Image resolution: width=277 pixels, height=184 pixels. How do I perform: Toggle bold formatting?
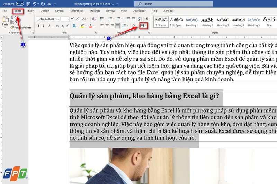pos(38,26)
